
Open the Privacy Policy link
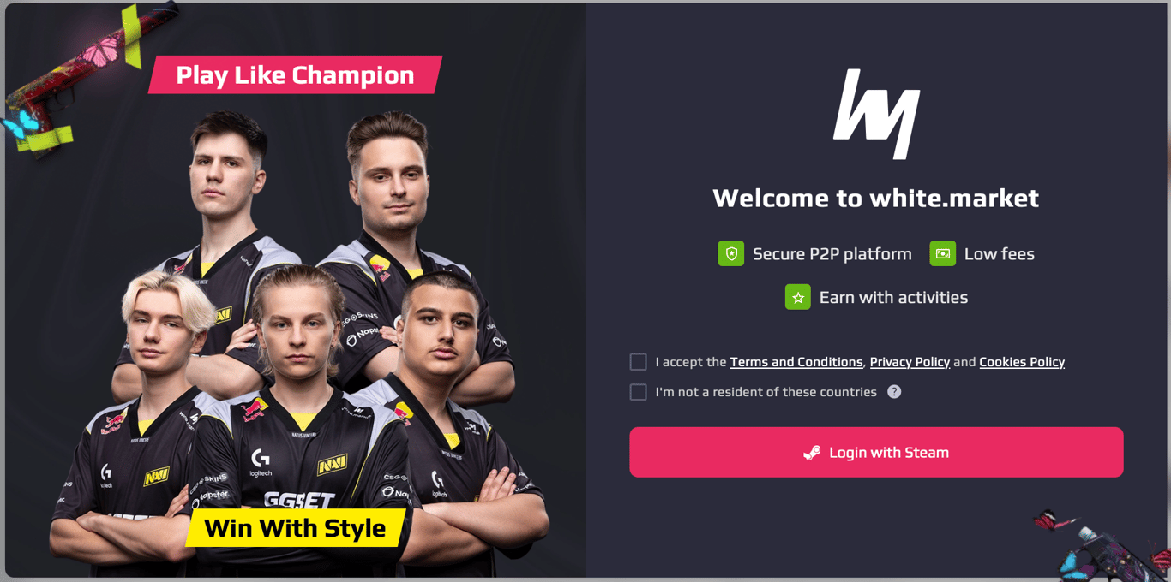click(x=910, y=362)
